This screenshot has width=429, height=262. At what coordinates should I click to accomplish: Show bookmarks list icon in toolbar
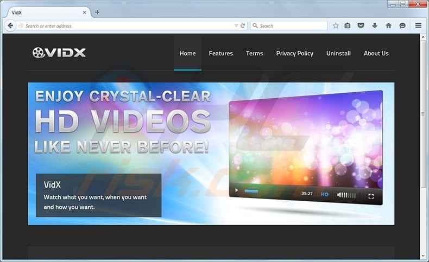coord(348,25)
